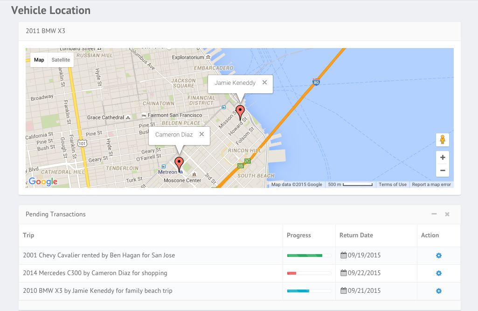478x311 pixels.
Task: Switch map to Satellite view
Action: (61, 60)
